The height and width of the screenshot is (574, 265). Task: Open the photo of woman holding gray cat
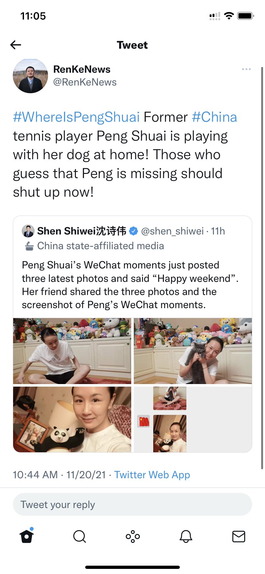tap(193, 351)
